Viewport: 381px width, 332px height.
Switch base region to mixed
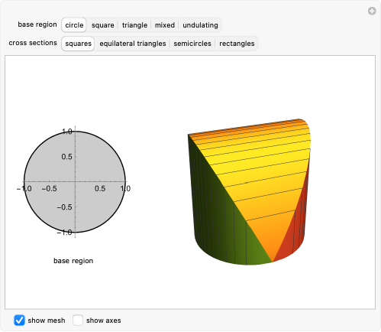point(165,25)
